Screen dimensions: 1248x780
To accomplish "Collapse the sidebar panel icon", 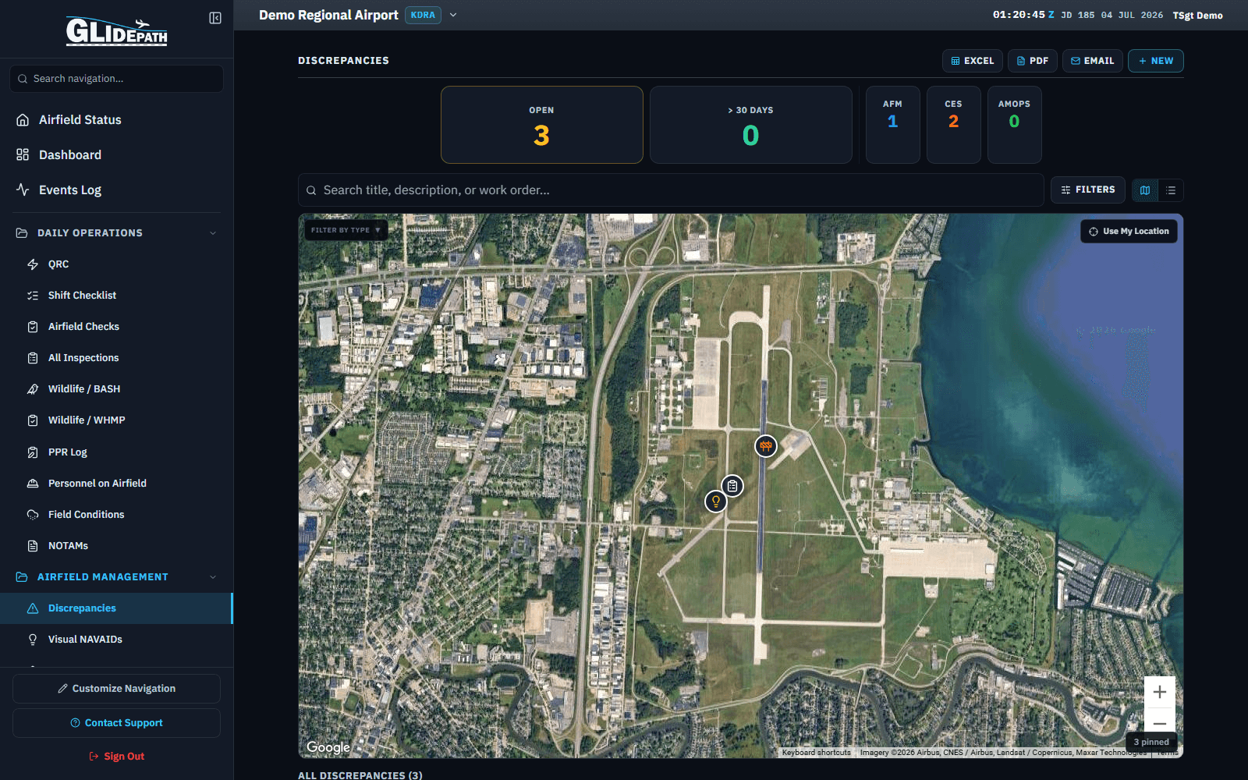I will (x=215, y=18).
